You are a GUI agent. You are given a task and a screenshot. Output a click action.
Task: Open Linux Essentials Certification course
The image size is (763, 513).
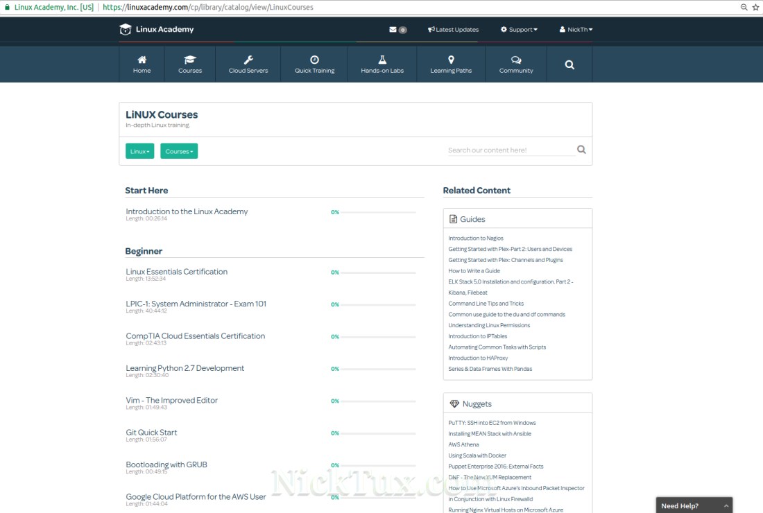click(176, 272)
